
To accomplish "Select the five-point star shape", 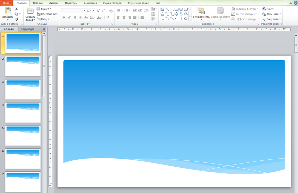I will pyautogui.click(x=186, y=19).
